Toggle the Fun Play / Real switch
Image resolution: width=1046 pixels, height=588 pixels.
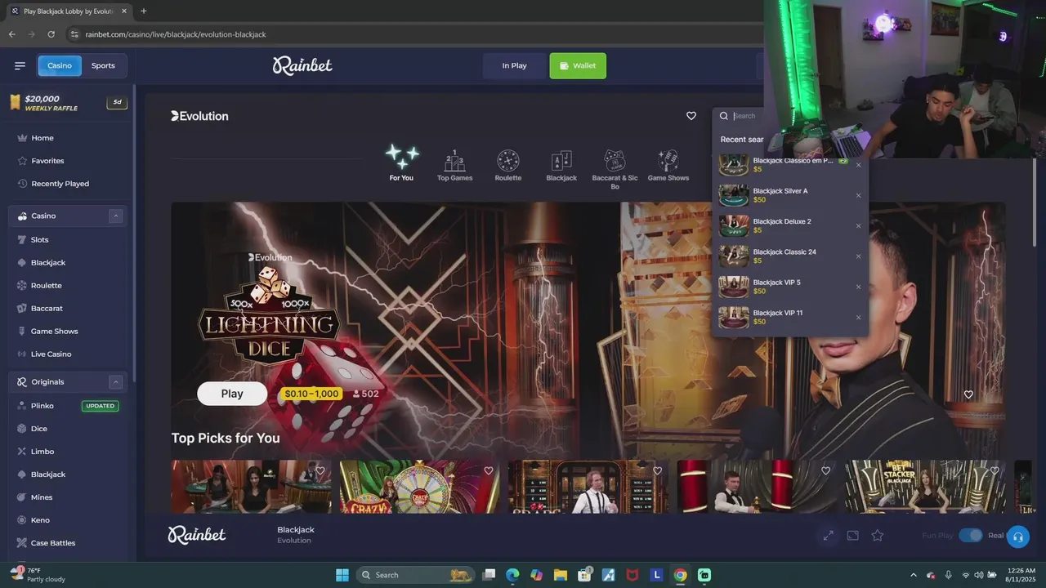(970, 536)
